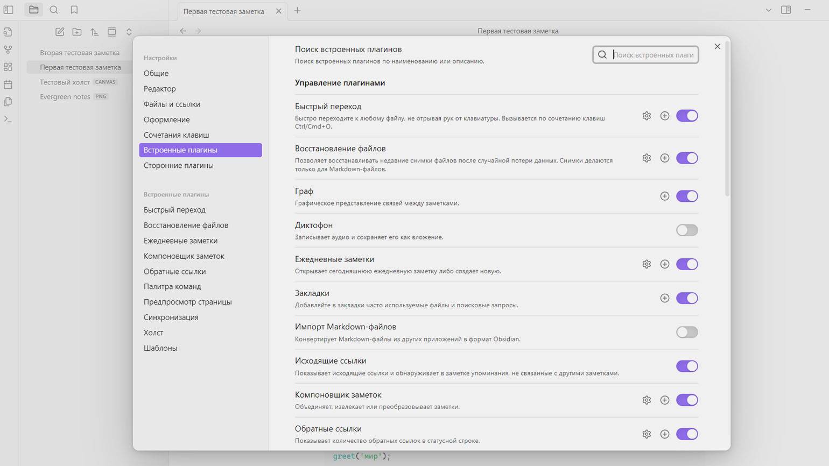
Task: Click hotkey plus icon for Ежедневные заметки
Action: tap(665, 264)
